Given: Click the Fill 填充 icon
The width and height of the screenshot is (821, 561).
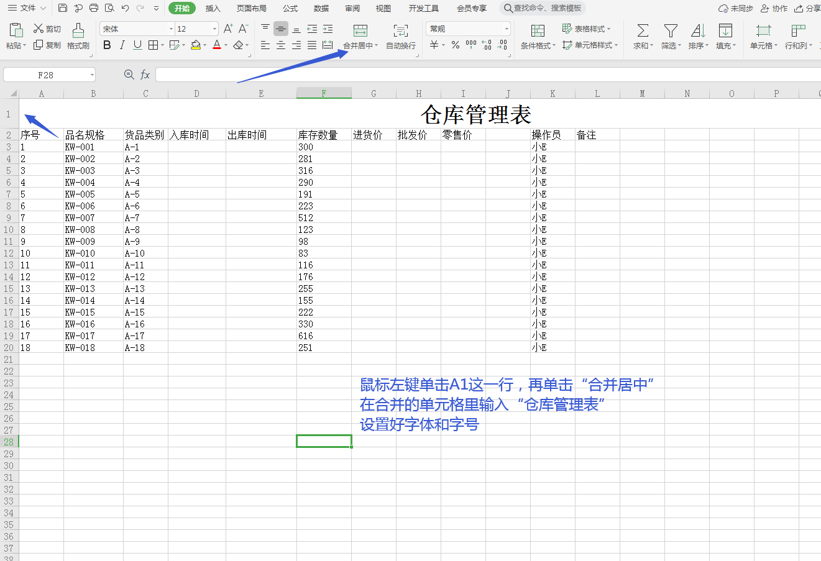Looking at the screenshot, I should [x=725, y=30].
